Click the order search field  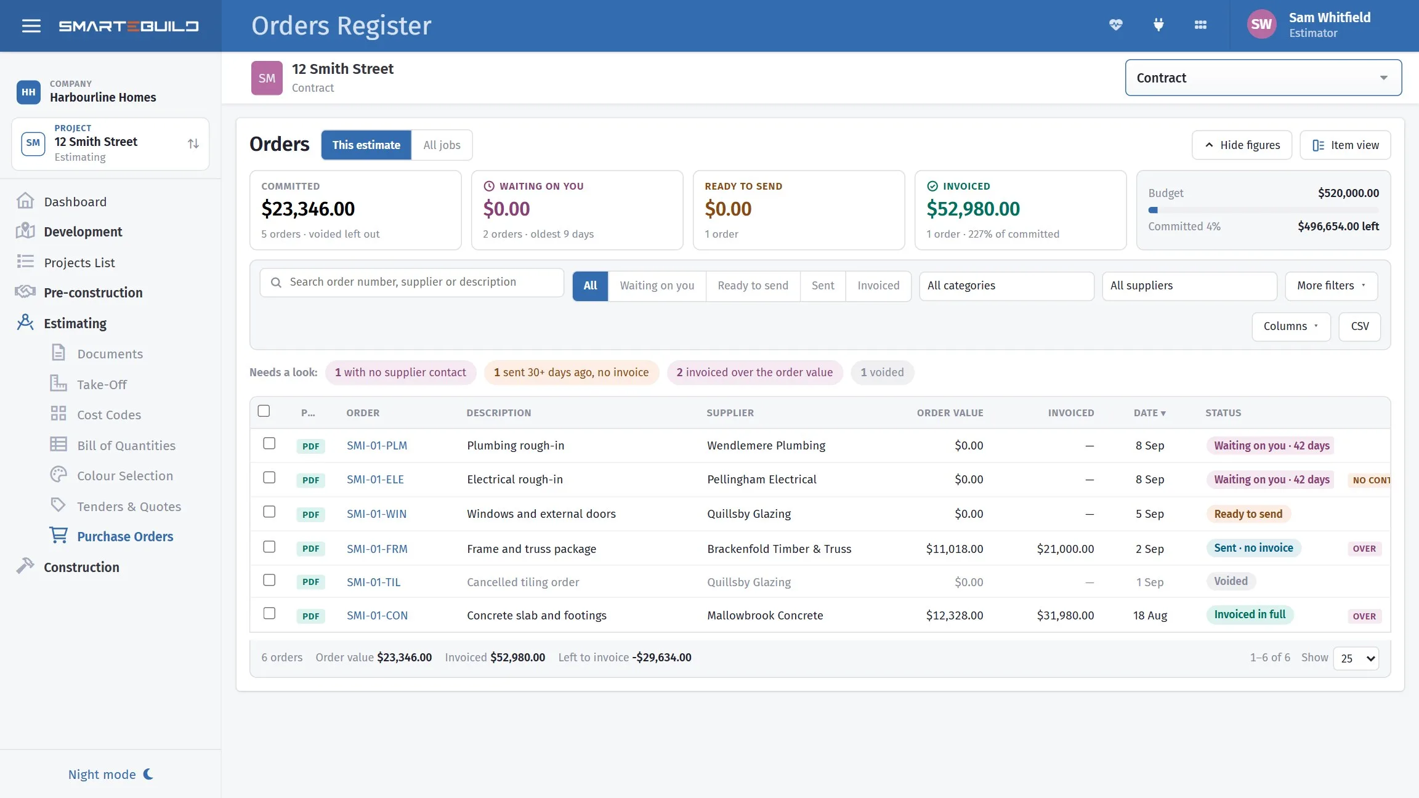pos(411,282)
